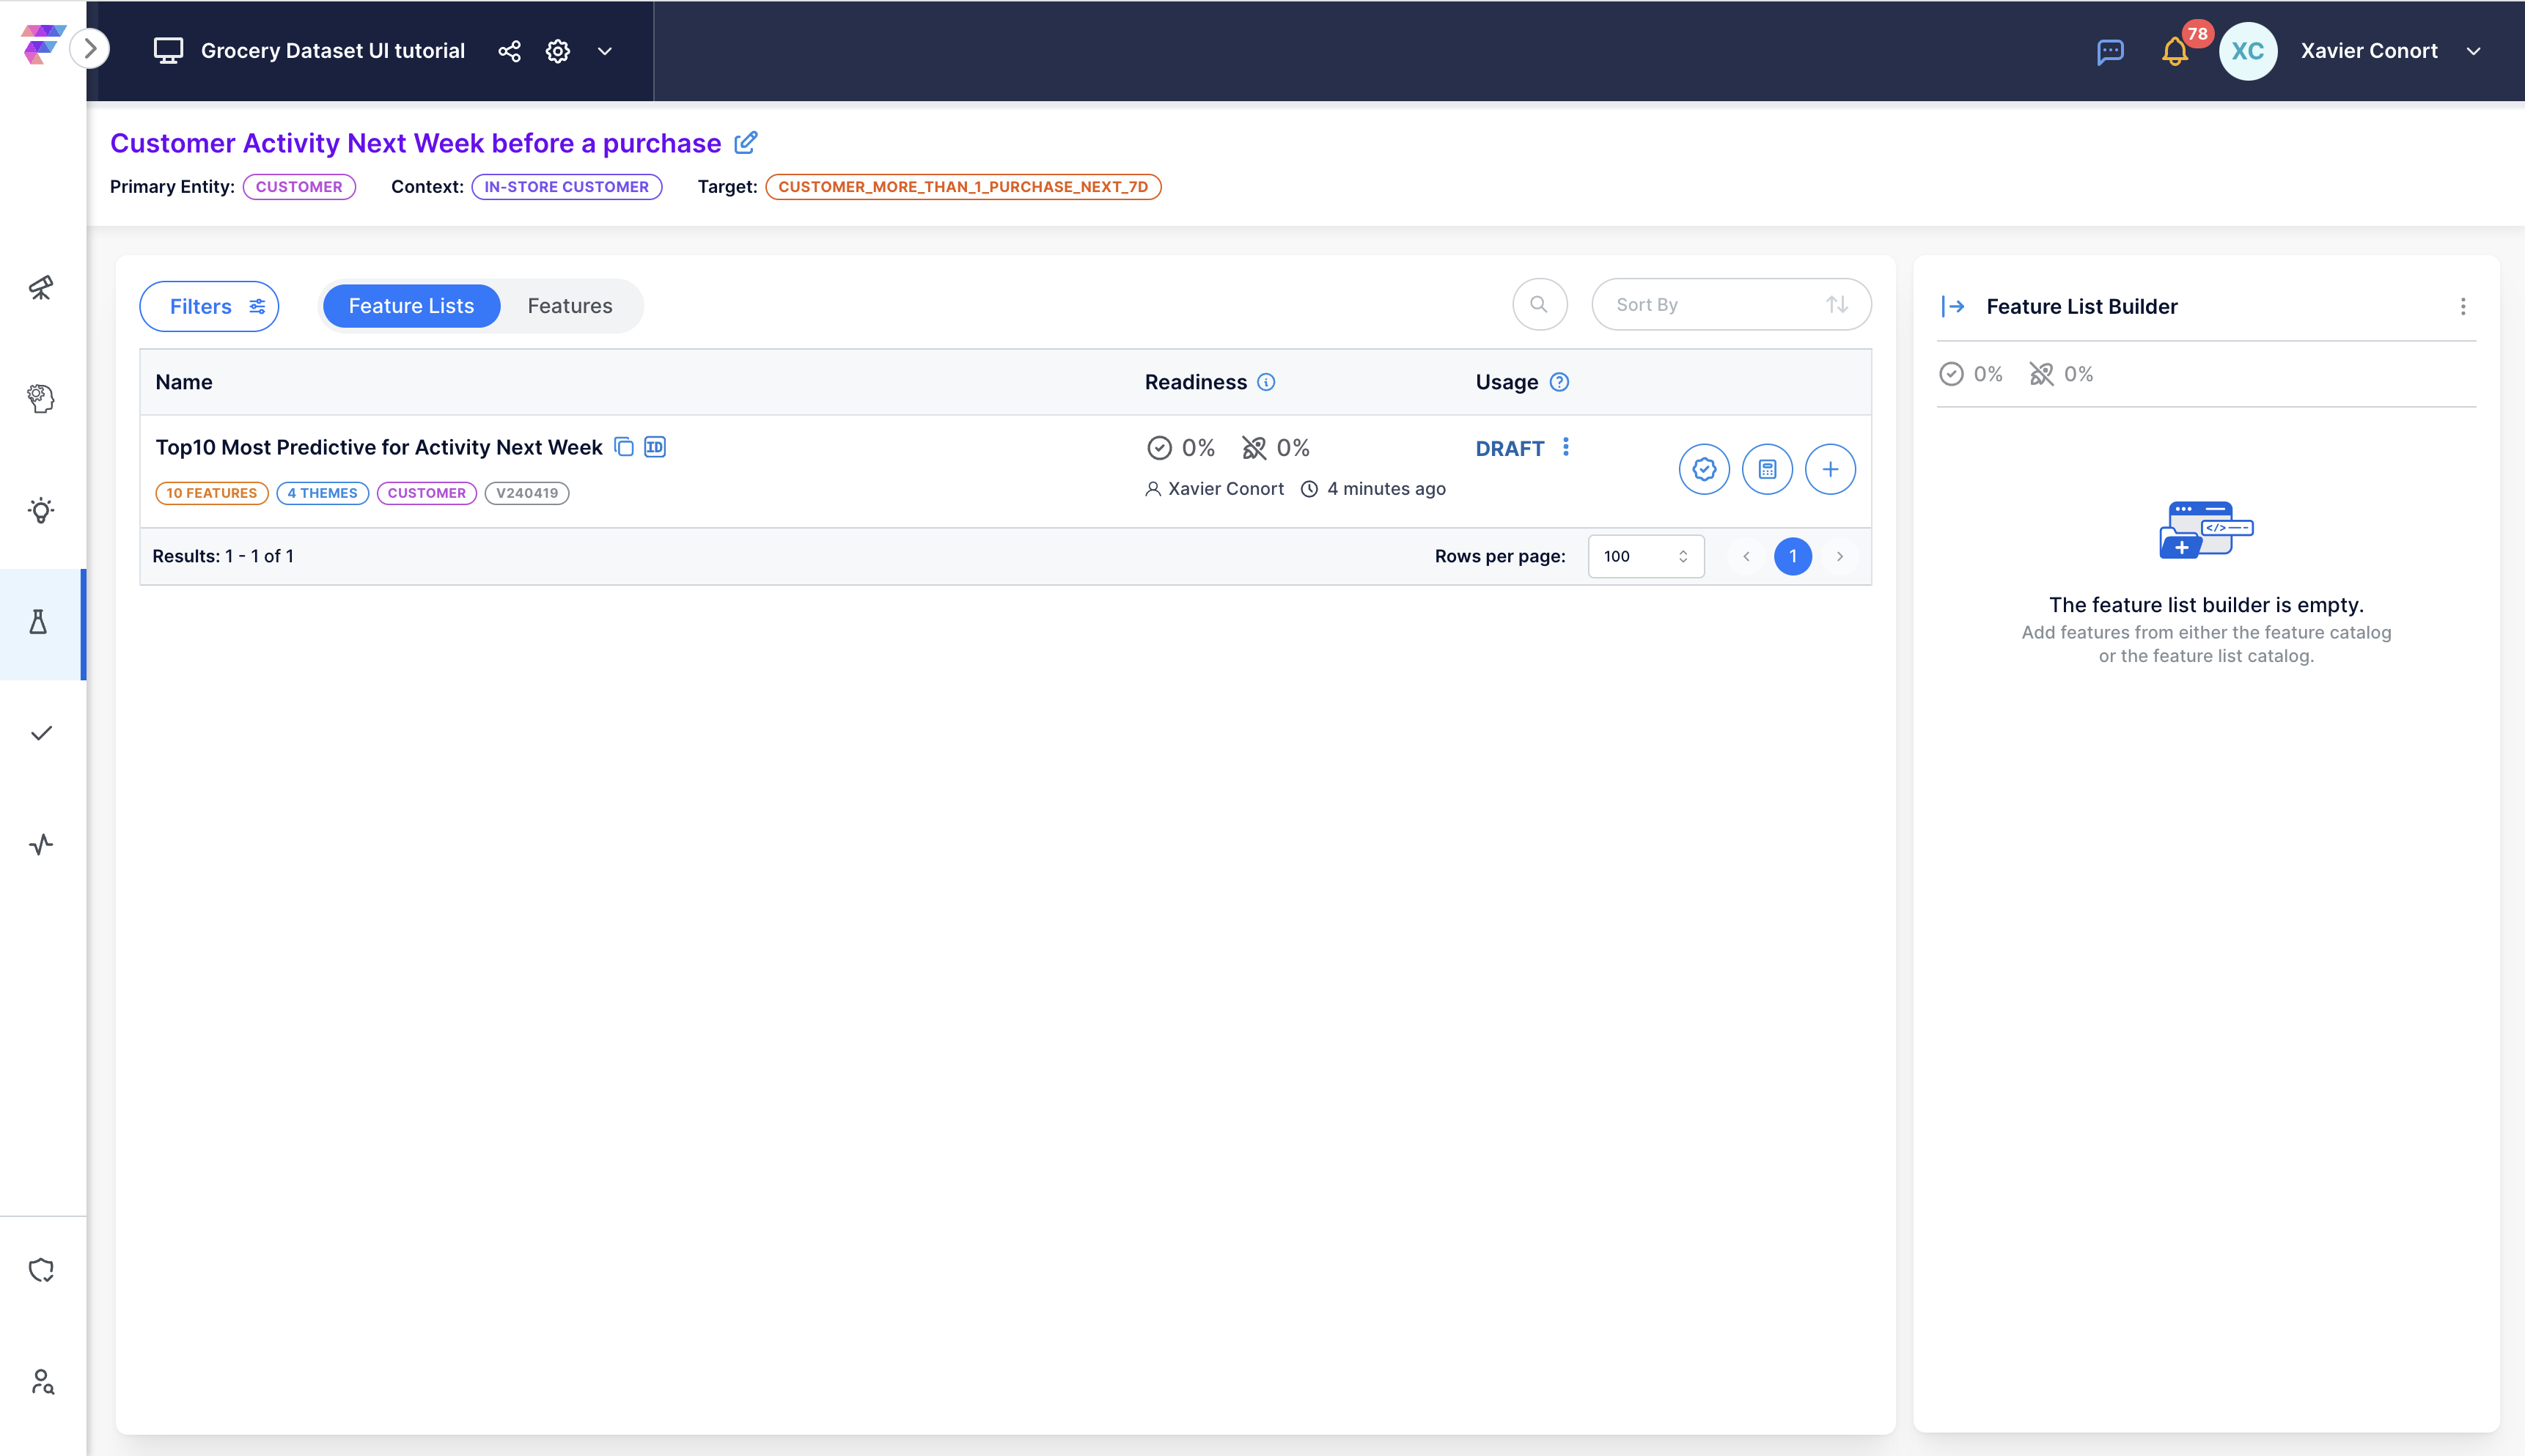This screenshot has height=1456, width=2525.
Task: Open the Filters button
Action: (x=209, y=306)
